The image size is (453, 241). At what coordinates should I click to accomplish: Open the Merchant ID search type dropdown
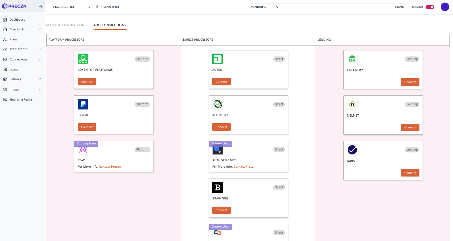pos(265,7)
